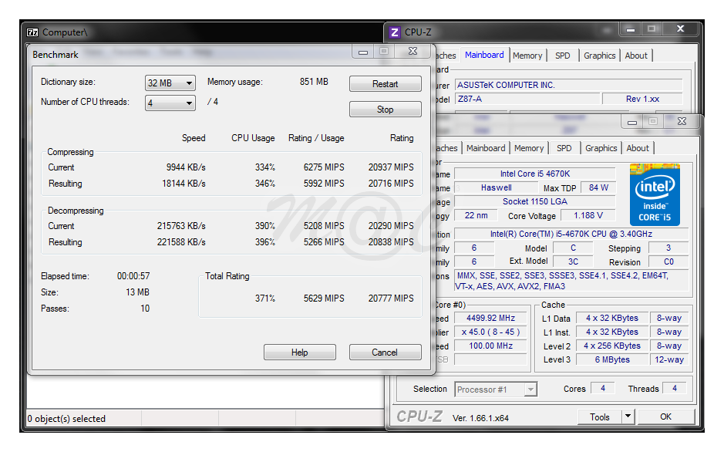The width and height of the screenshot is (724, 452).
Task: Stop the running benchmark
Action: [x=385, y=109]
